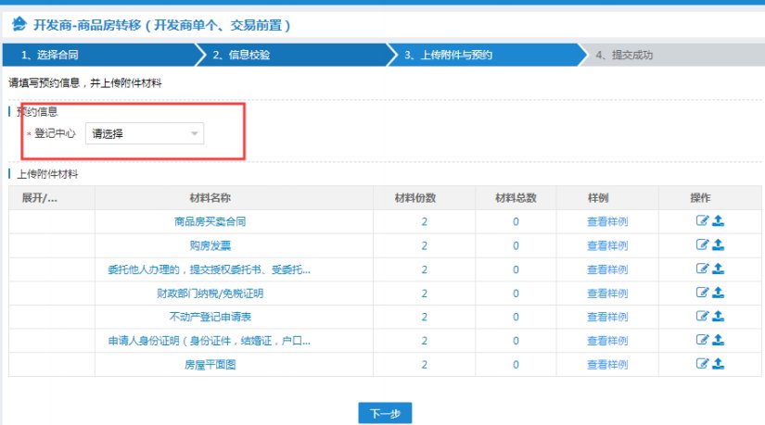This screenshot has height=425, width=765.
Task: Click the 操作 column header
Action: 710,198
